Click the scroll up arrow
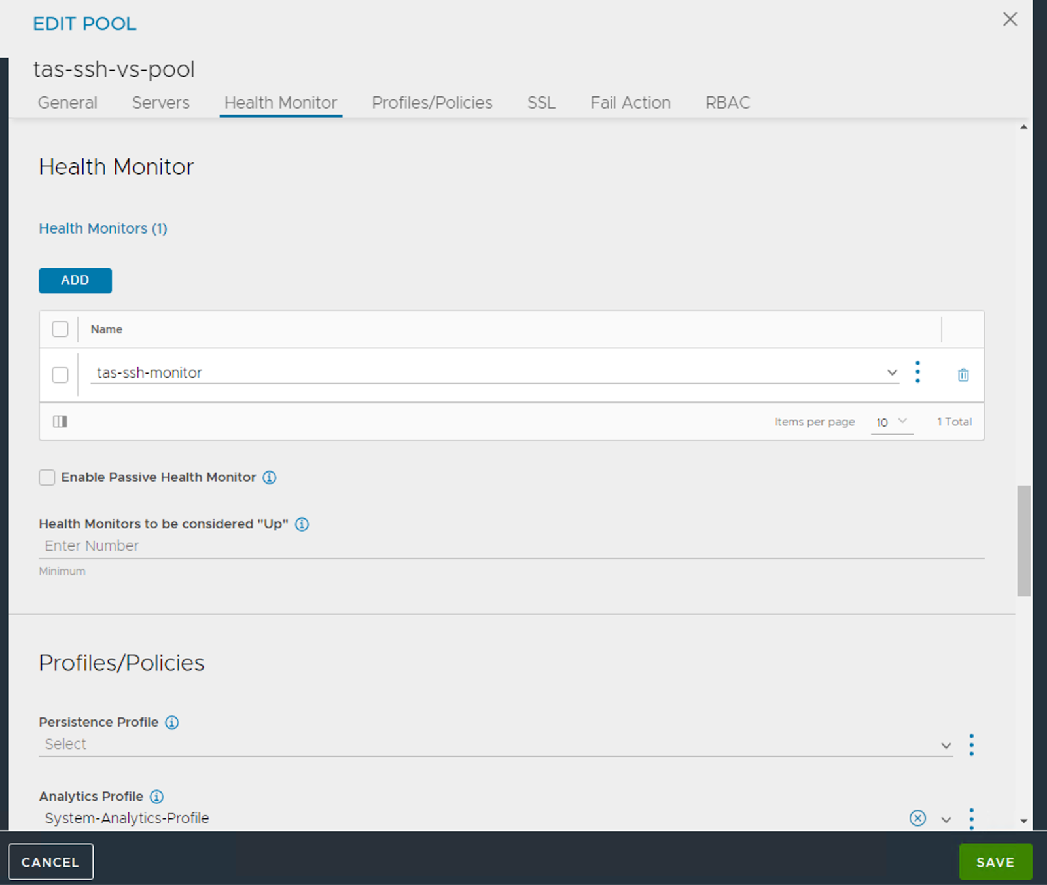1047x885 pixels. pos(1023,127)
